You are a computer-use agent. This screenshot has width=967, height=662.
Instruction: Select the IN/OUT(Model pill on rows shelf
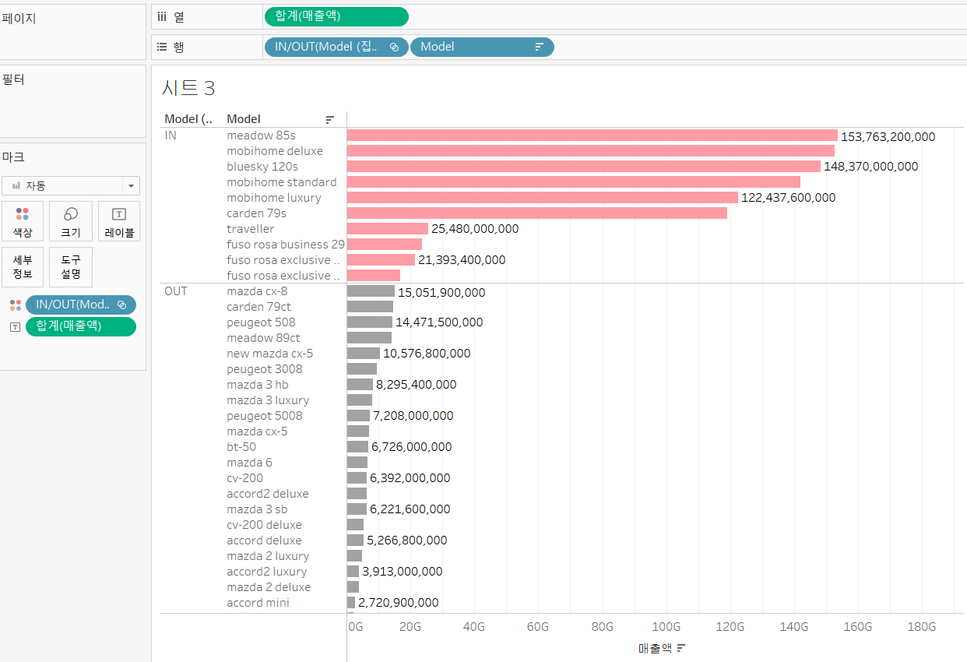point(336,47)
